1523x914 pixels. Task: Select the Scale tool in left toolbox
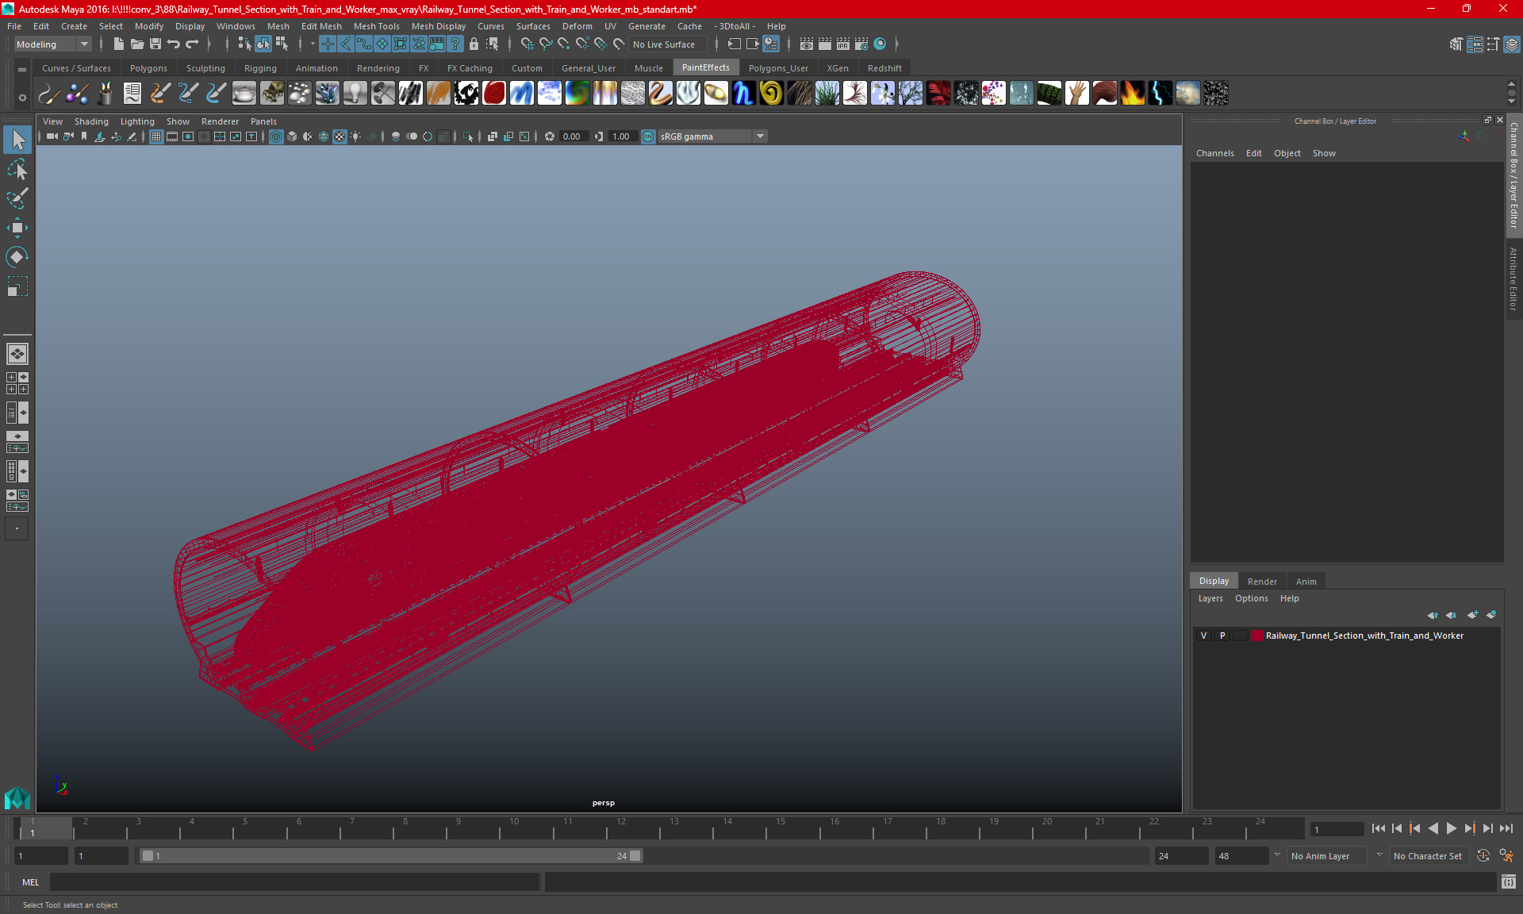pyautogui.click(x=17, y=286)
